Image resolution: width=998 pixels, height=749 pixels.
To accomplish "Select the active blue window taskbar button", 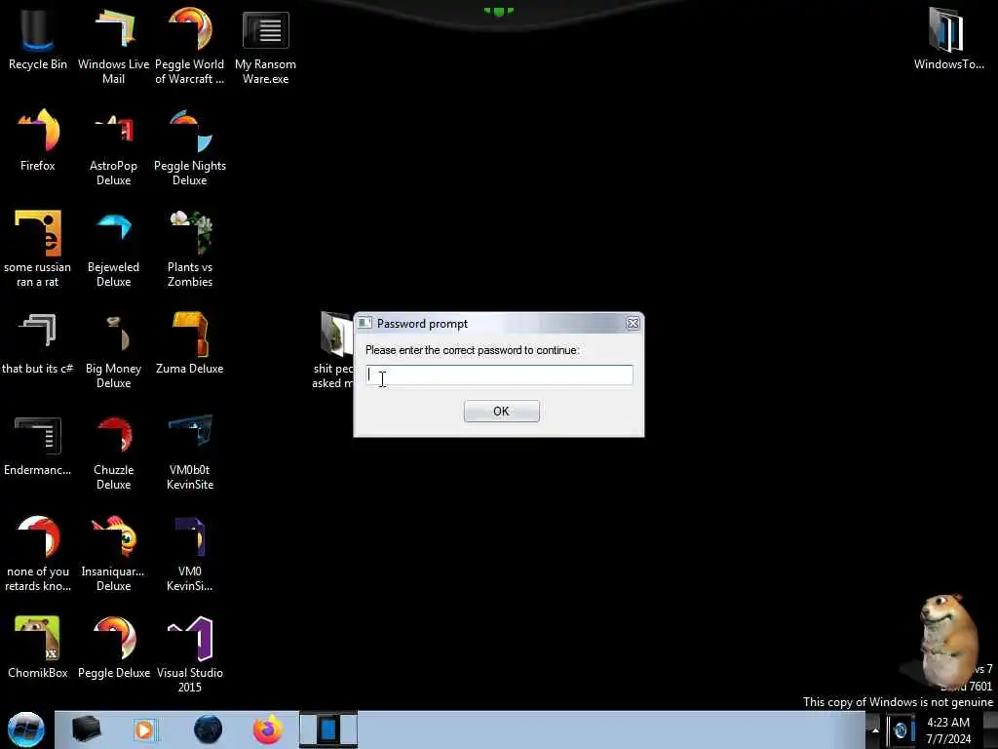I will (x=328, y=729).
